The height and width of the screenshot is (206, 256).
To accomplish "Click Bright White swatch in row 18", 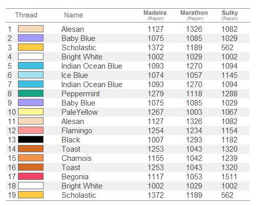I will (31, 186).
